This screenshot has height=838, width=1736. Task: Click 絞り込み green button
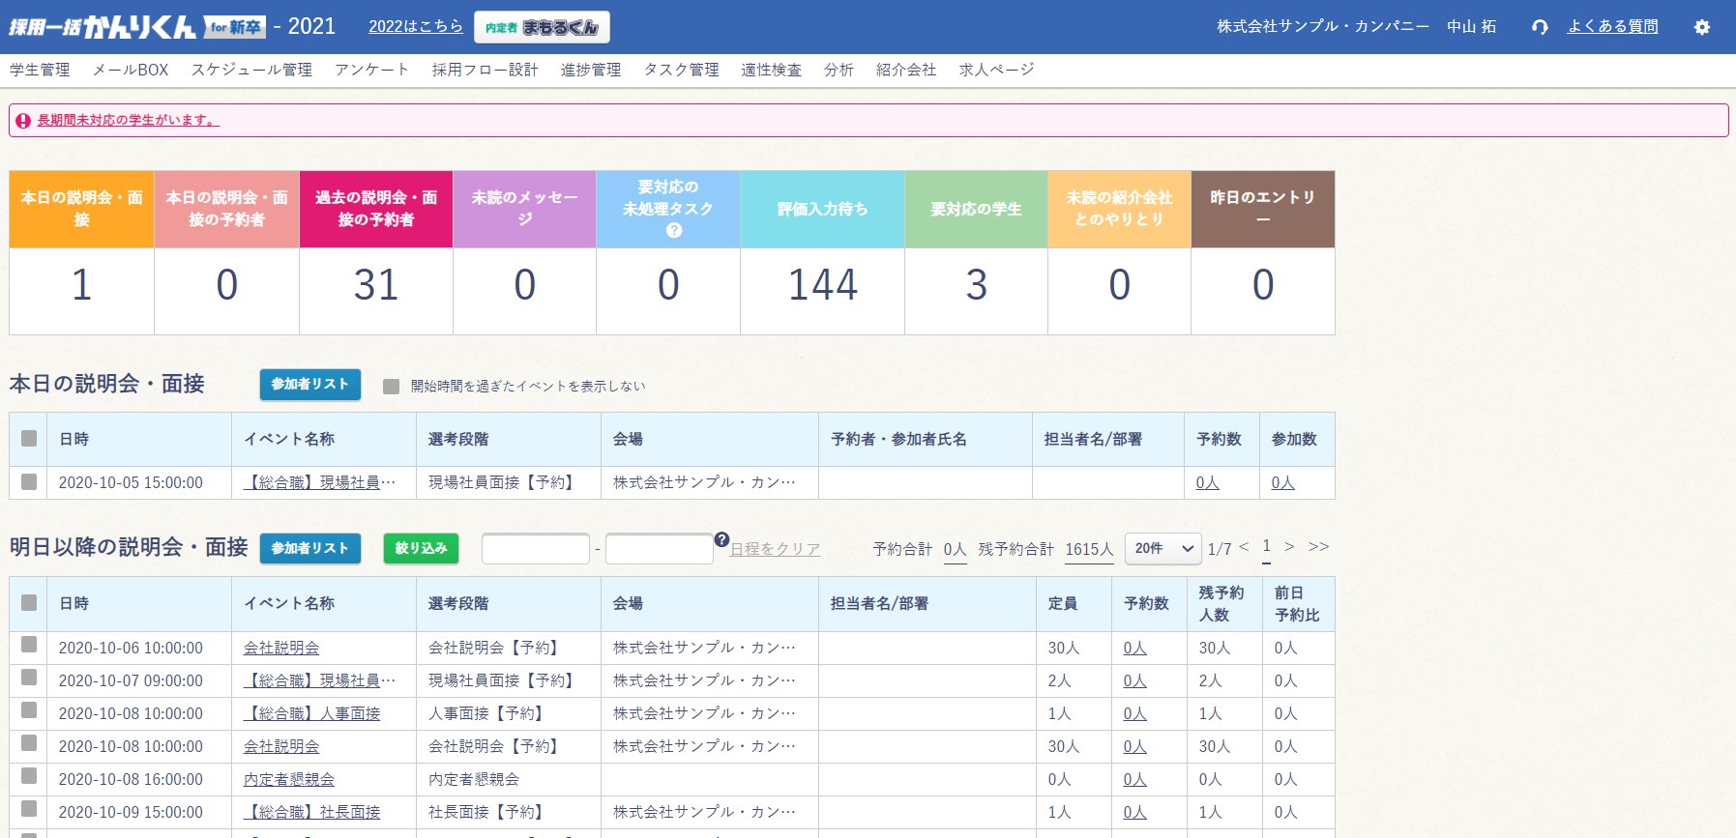click(421, 548)
